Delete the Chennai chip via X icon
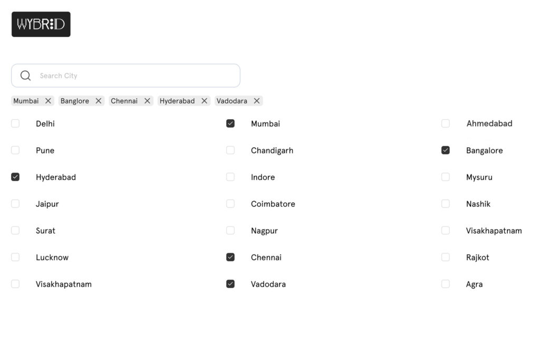This screenshot has height=351, width=540. click(147, 101)
